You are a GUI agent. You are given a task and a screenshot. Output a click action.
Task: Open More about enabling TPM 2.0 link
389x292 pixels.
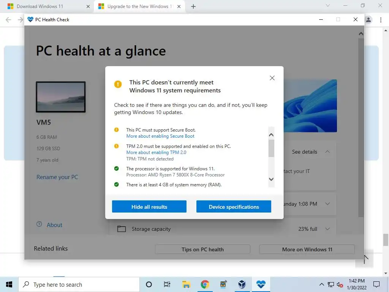(156, 152)
